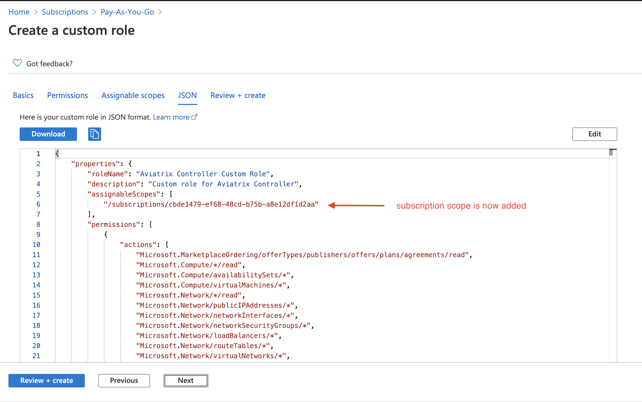Navigate to Home breadcrumb link
Image resolution: width=642 pixels, height=402 pixels.
tap(19, 12)
